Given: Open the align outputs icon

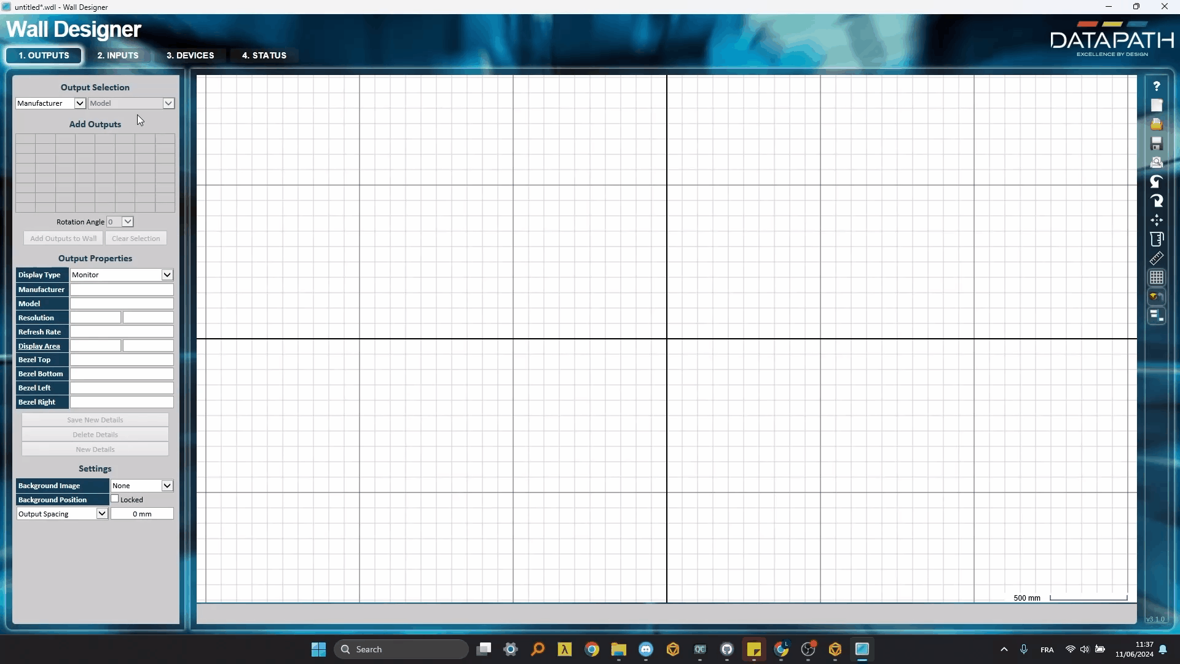Looking at the screenshot, I should pyautogui.click(x=1156, y=316).
